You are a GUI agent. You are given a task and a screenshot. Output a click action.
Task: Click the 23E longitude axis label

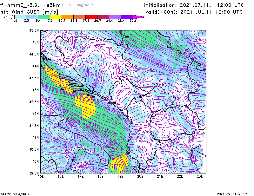click(x=200, y=176)
